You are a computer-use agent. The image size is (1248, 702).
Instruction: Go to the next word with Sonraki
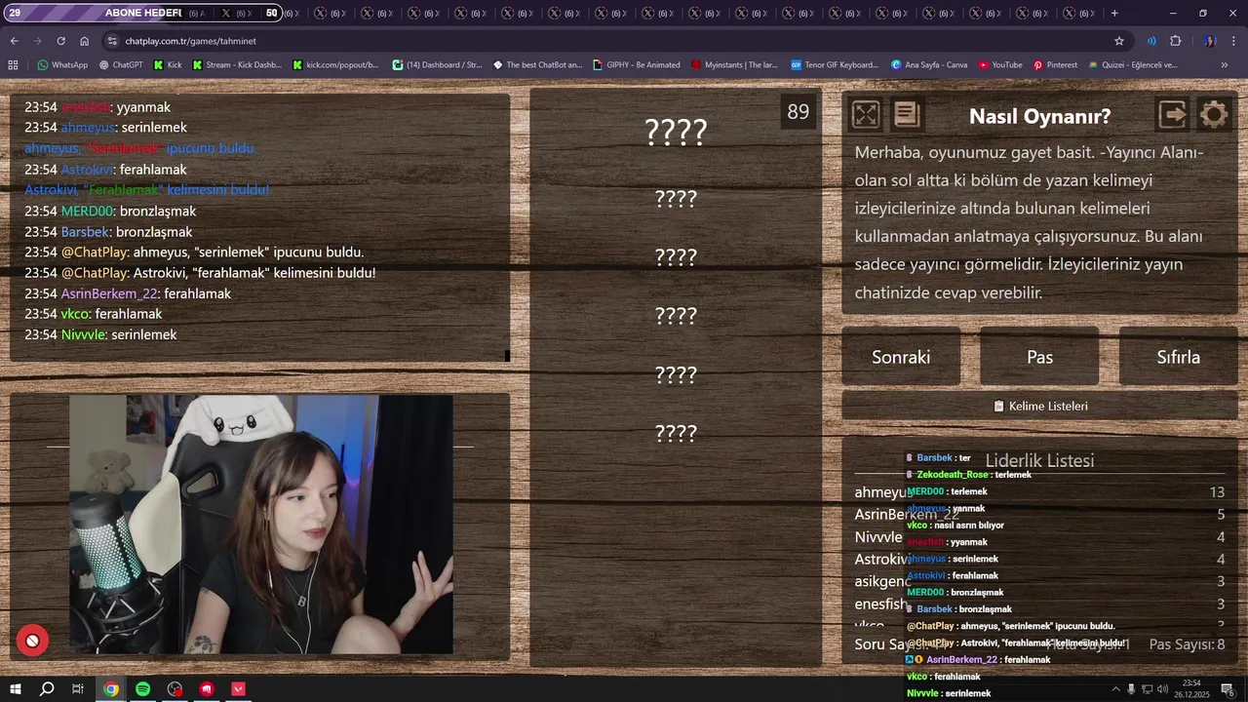tap(901, 357)
